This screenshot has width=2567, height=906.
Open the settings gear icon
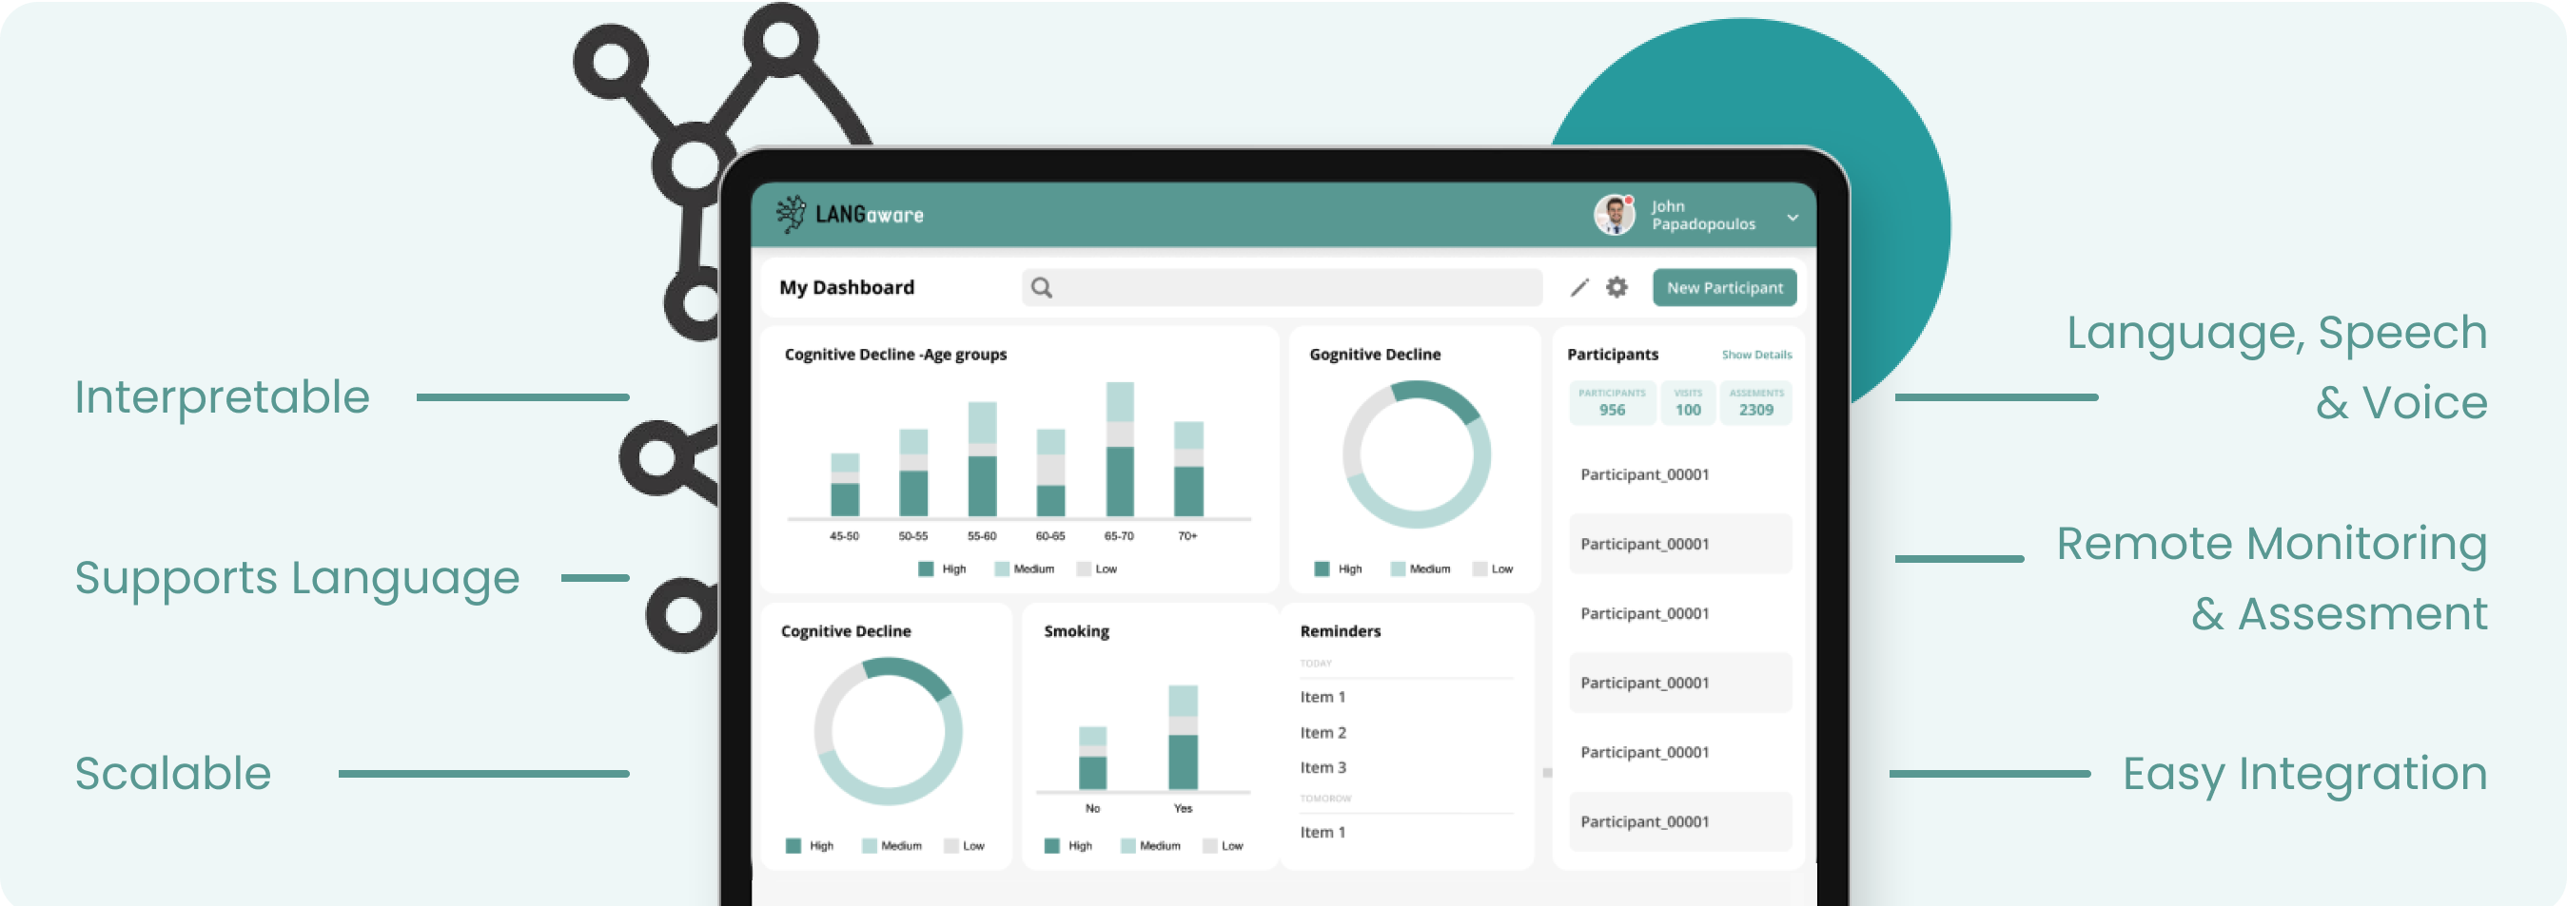[1617, 288]
